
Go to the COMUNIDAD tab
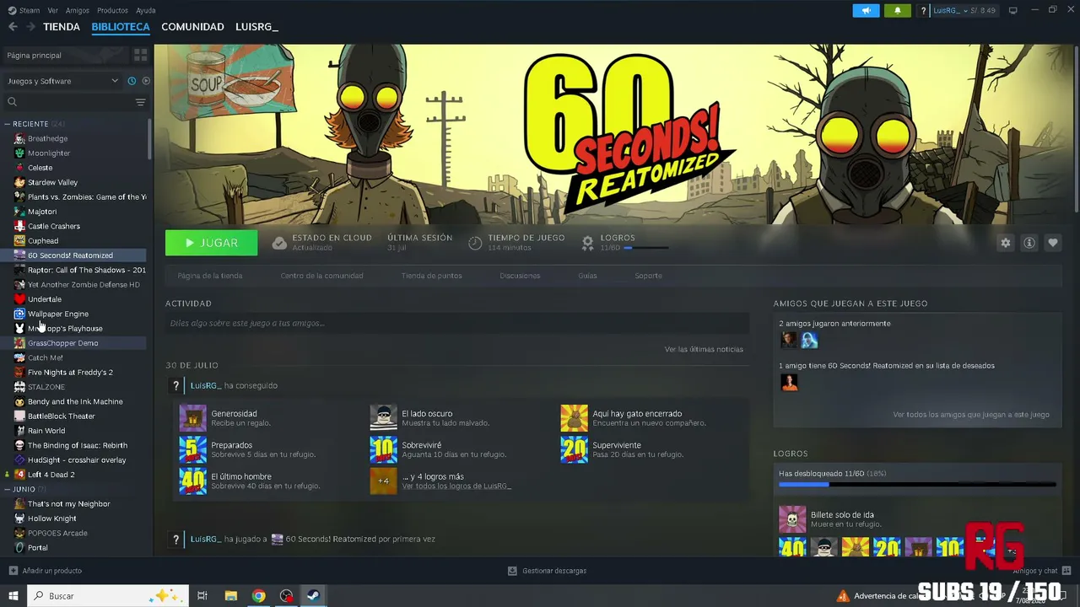192,27
